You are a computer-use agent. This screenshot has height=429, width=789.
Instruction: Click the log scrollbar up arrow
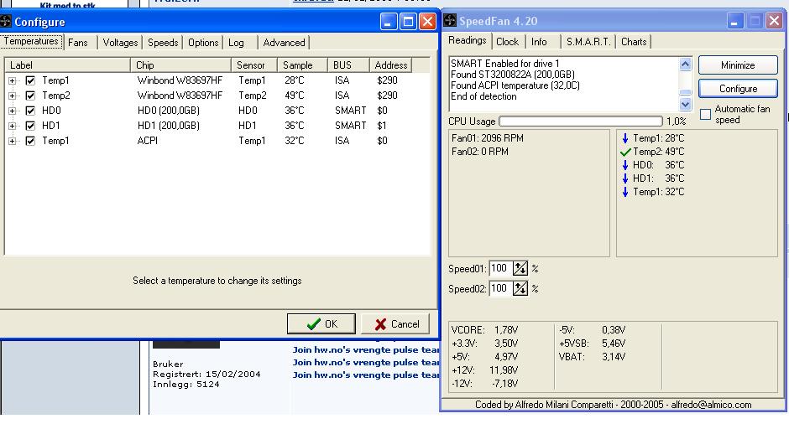[x=686, y=64]
